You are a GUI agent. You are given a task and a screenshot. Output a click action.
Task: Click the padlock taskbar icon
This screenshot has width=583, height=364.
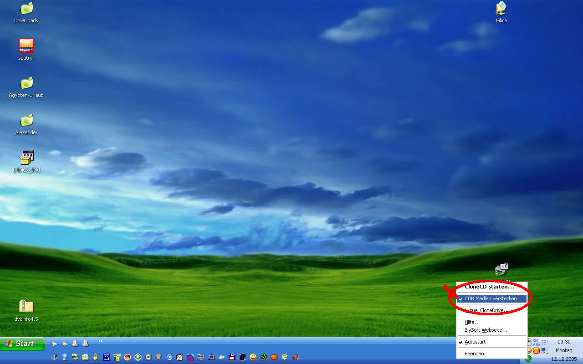tap(96, 357)
